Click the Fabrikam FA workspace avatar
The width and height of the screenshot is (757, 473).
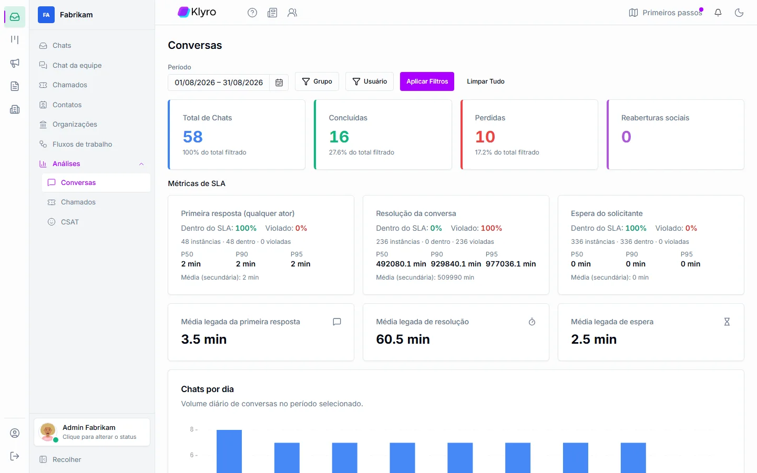coord(46,15)
